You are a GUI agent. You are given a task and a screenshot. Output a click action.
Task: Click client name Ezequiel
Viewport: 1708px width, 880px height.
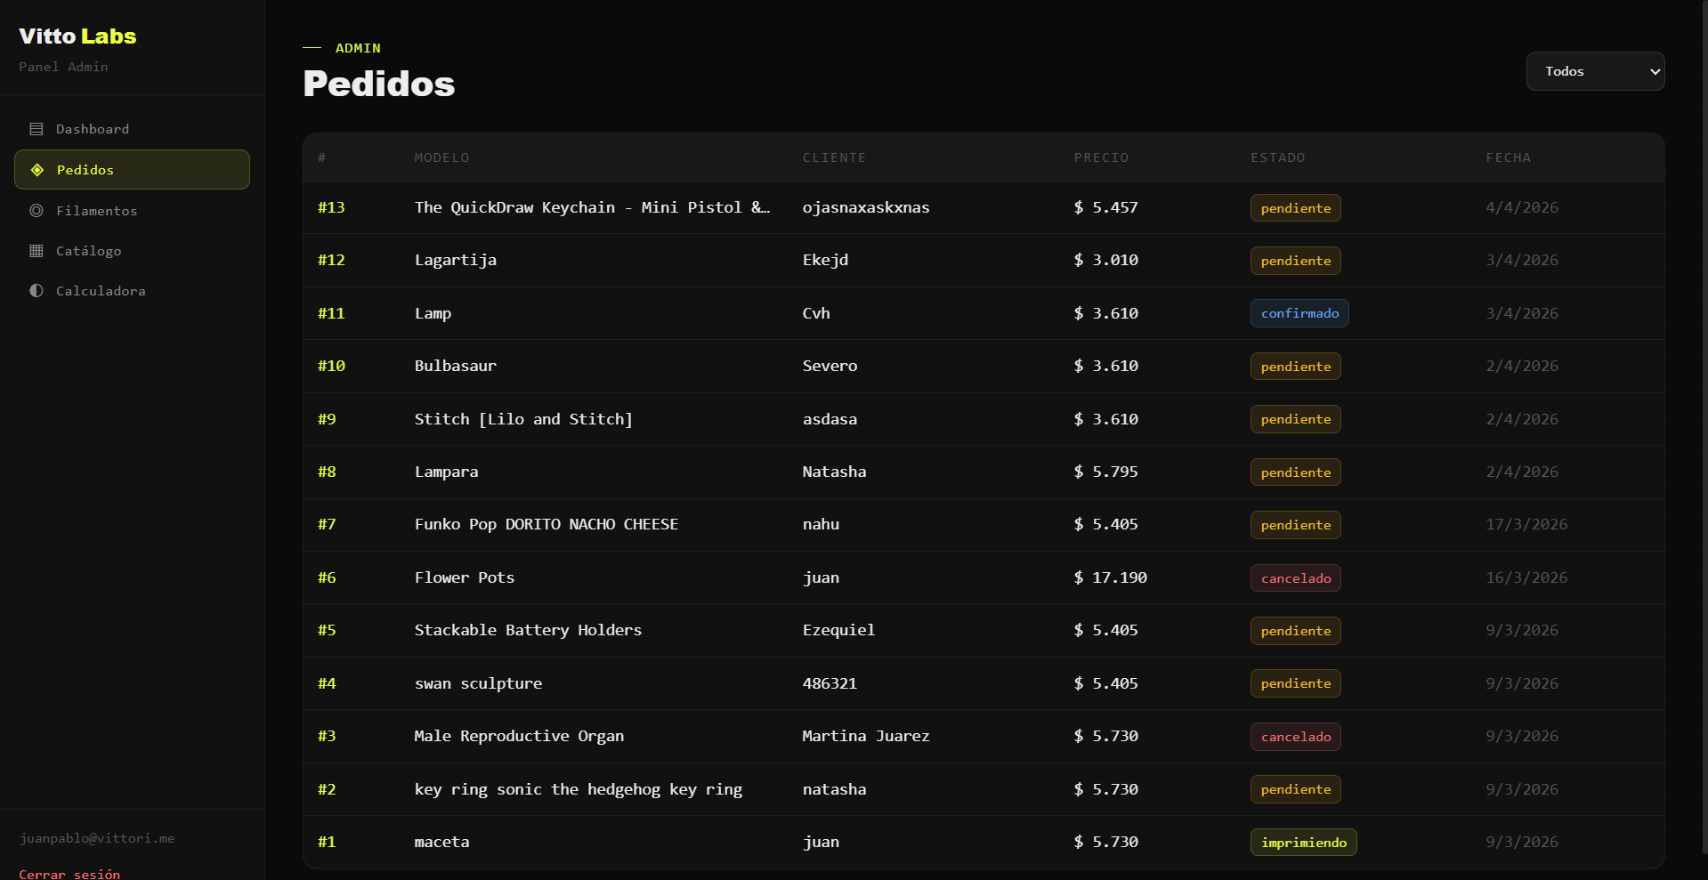pyautogui.click(x=838, y=630)
